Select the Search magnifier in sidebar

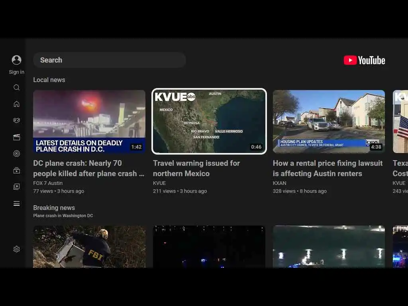16,87
